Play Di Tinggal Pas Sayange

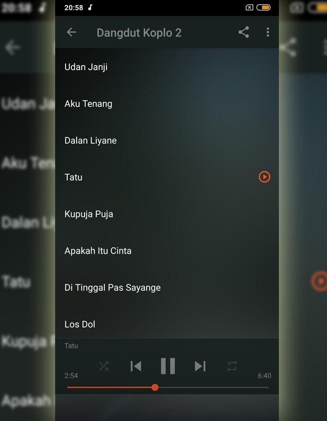(x=167, y=288)
